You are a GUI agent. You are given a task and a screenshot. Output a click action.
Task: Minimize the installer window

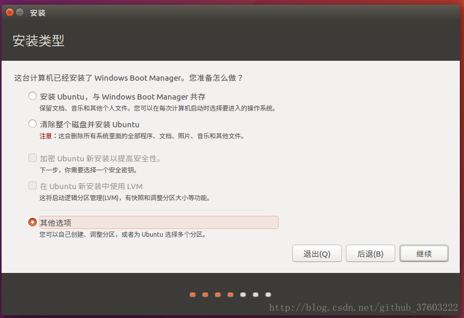20,13
